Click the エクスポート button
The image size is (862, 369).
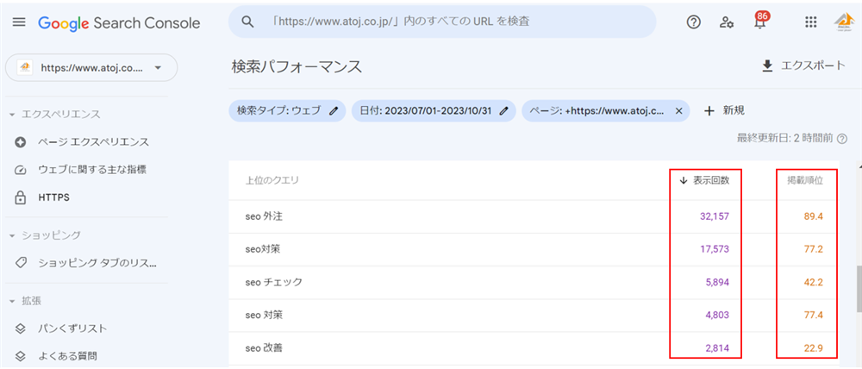[803, 66]
